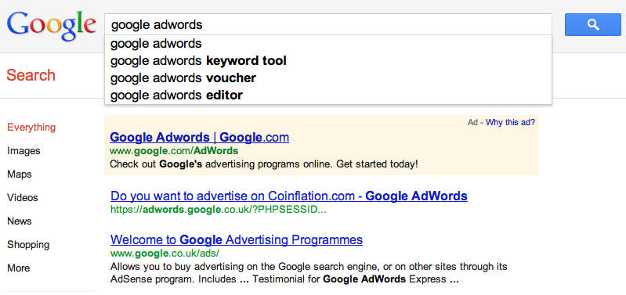The height and width of the screenshot is (295, 626).
Task: Open the 'advertise on Coinflation.com' result
Action: pyautogui.click(x=288, y=196)
